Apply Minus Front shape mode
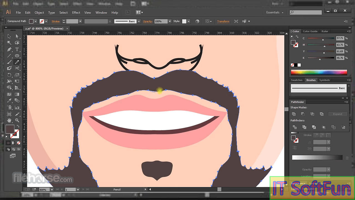Viewport: 355px width, 200px height. (x=303, y=114)
